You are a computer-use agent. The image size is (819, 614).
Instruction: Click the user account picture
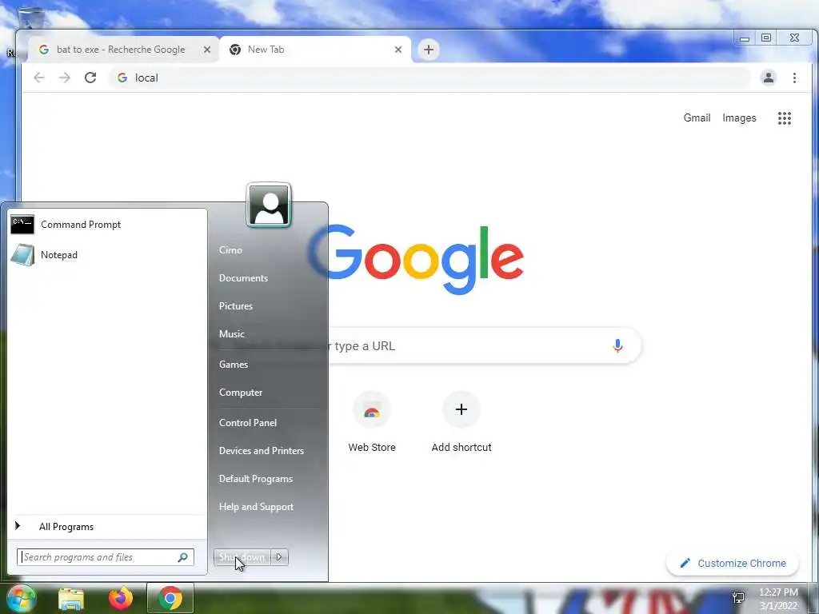tap(269, 205)
